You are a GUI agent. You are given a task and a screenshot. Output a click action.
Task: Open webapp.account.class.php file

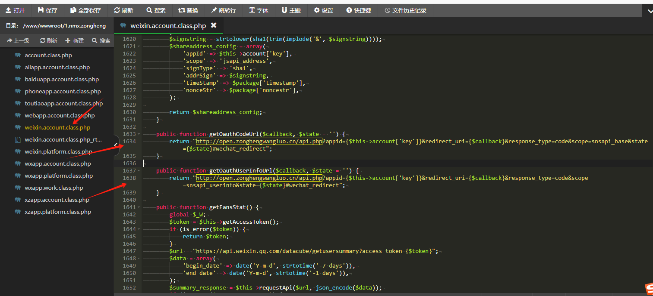[x=60, y=115]
